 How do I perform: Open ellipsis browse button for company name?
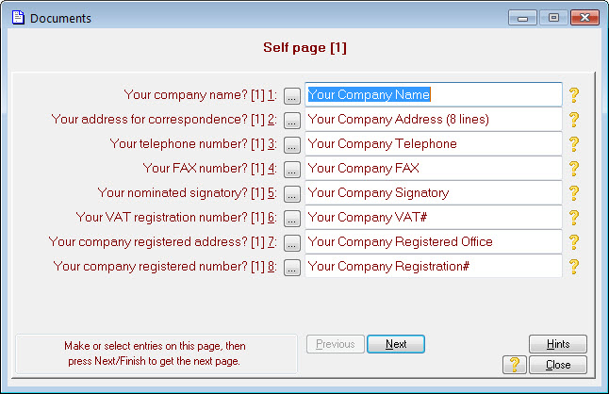pos(292,95)
